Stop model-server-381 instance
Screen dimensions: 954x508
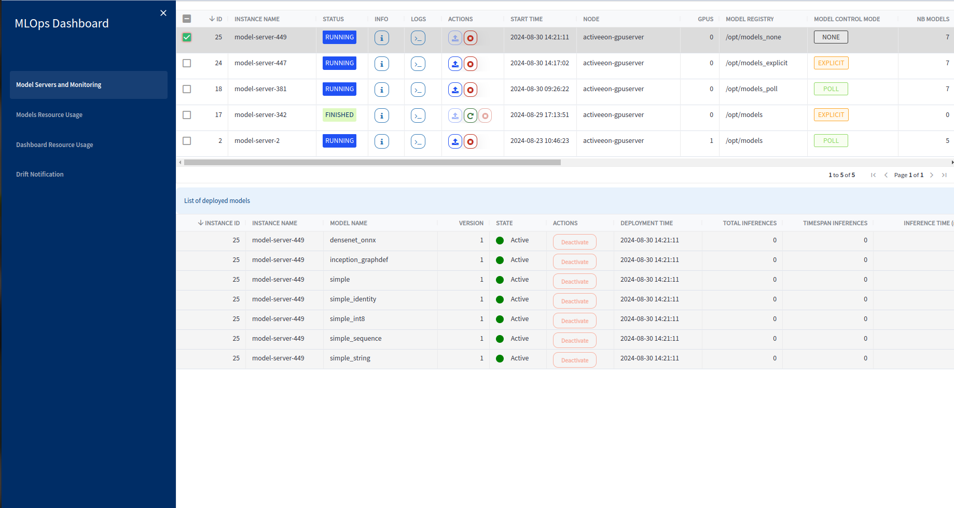pyautogui.click(x=471, y=90)
